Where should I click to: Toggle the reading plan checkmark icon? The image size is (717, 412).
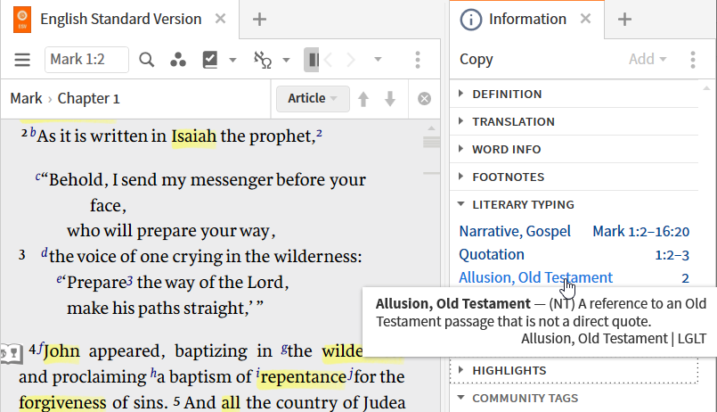pos(210,60)
